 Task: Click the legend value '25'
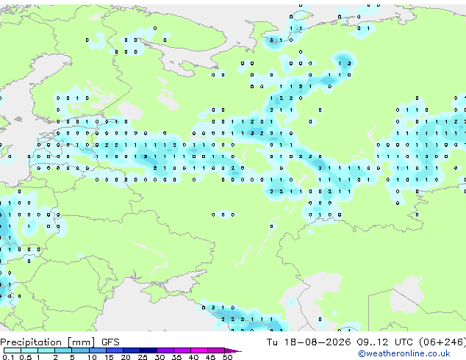(x=143, y=357)
